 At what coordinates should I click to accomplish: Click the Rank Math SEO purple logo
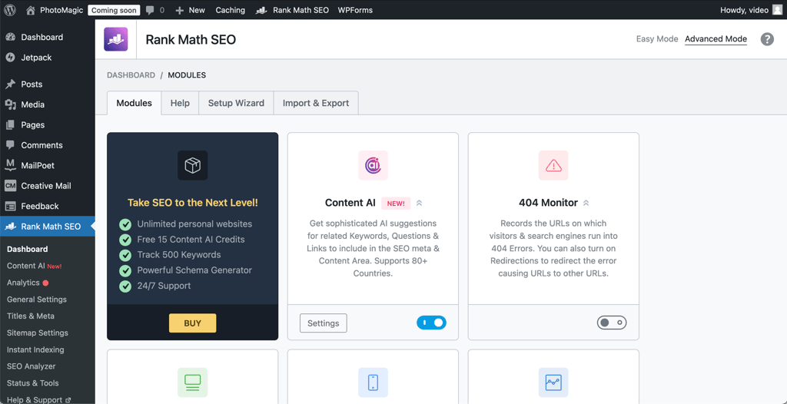116,39
